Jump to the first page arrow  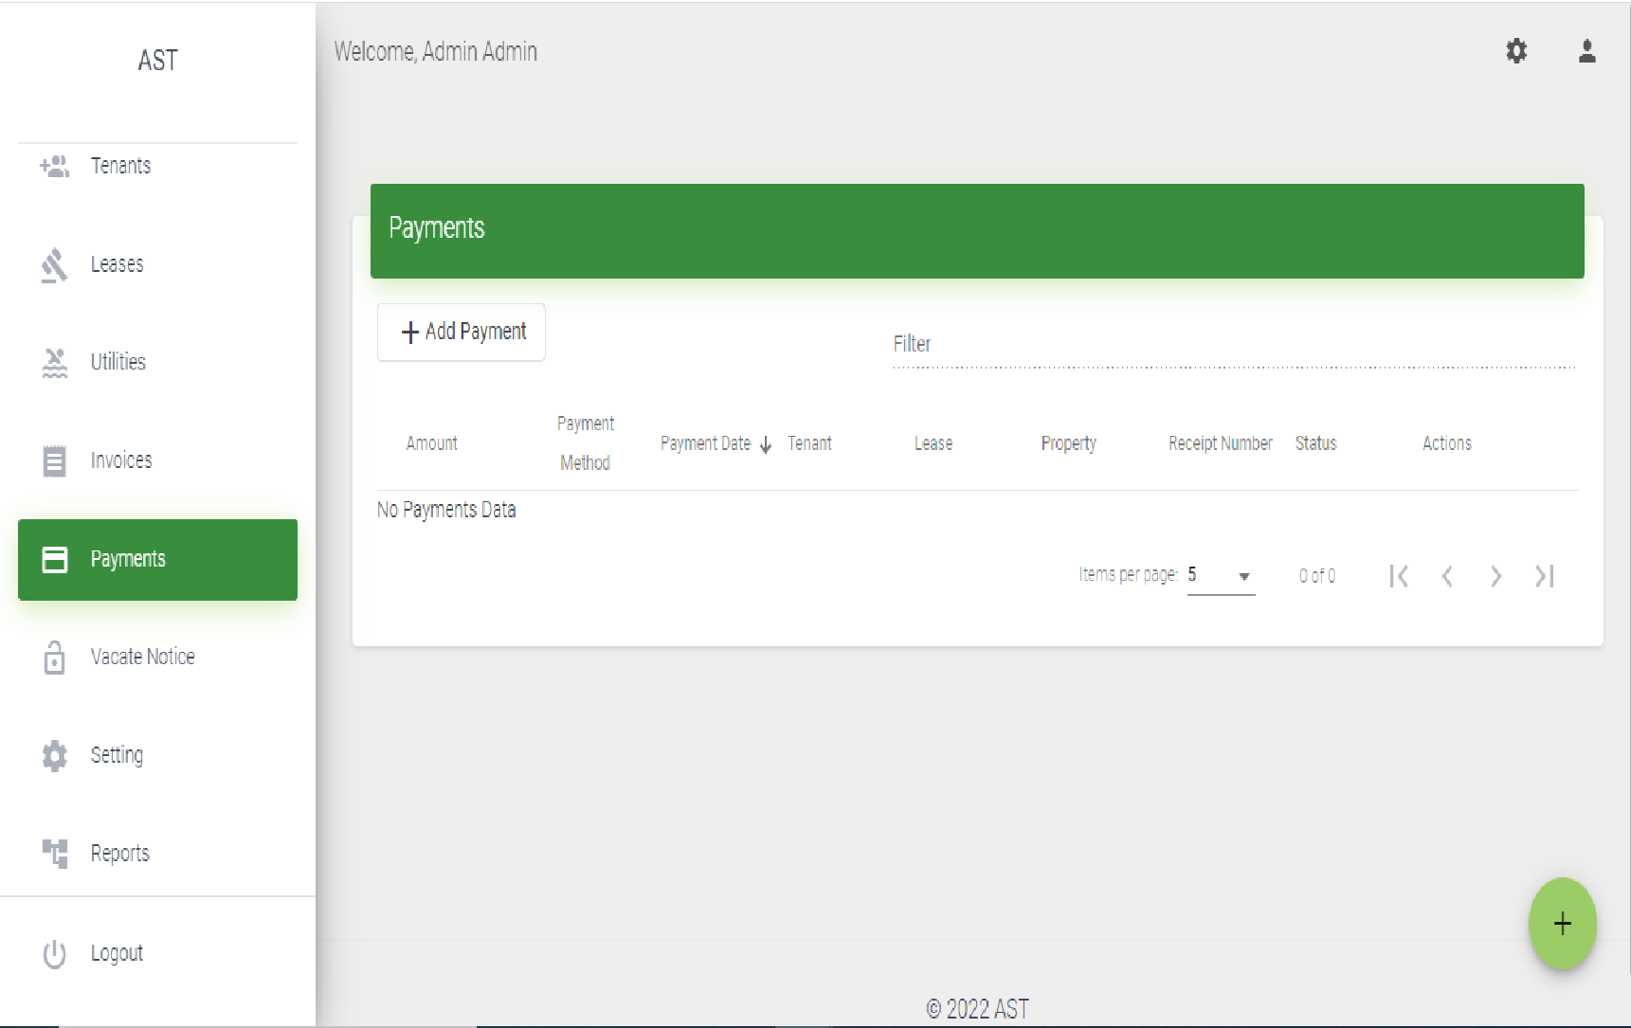(1399, 576)
